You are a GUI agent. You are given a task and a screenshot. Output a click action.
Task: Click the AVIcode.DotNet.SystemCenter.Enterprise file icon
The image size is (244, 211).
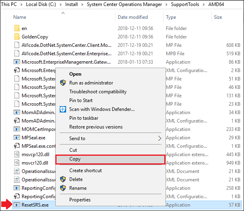17,54
